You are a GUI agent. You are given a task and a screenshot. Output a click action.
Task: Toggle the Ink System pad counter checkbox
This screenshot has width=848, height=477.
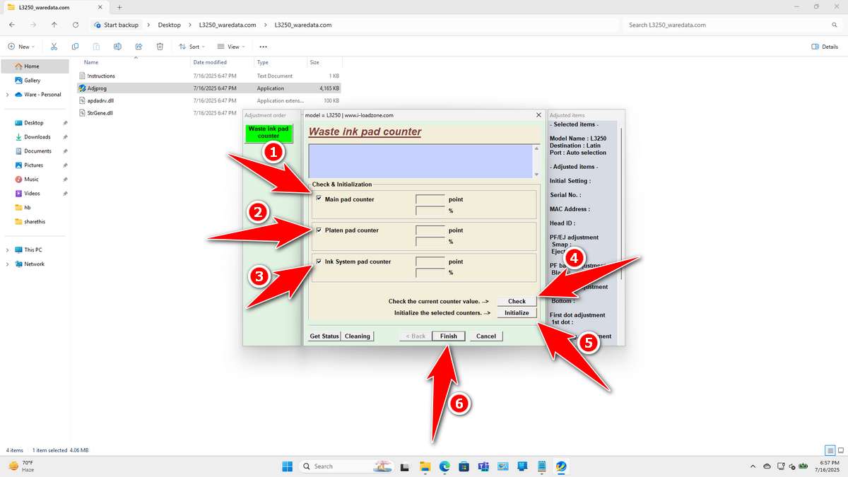[x=319, y=261]
